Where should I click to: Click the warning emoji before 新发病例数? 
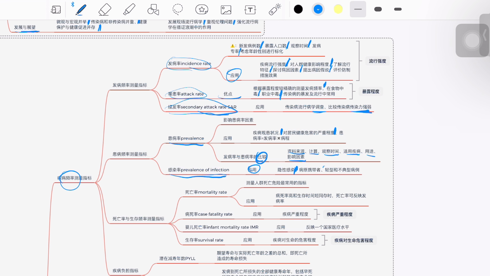point(233,46)
